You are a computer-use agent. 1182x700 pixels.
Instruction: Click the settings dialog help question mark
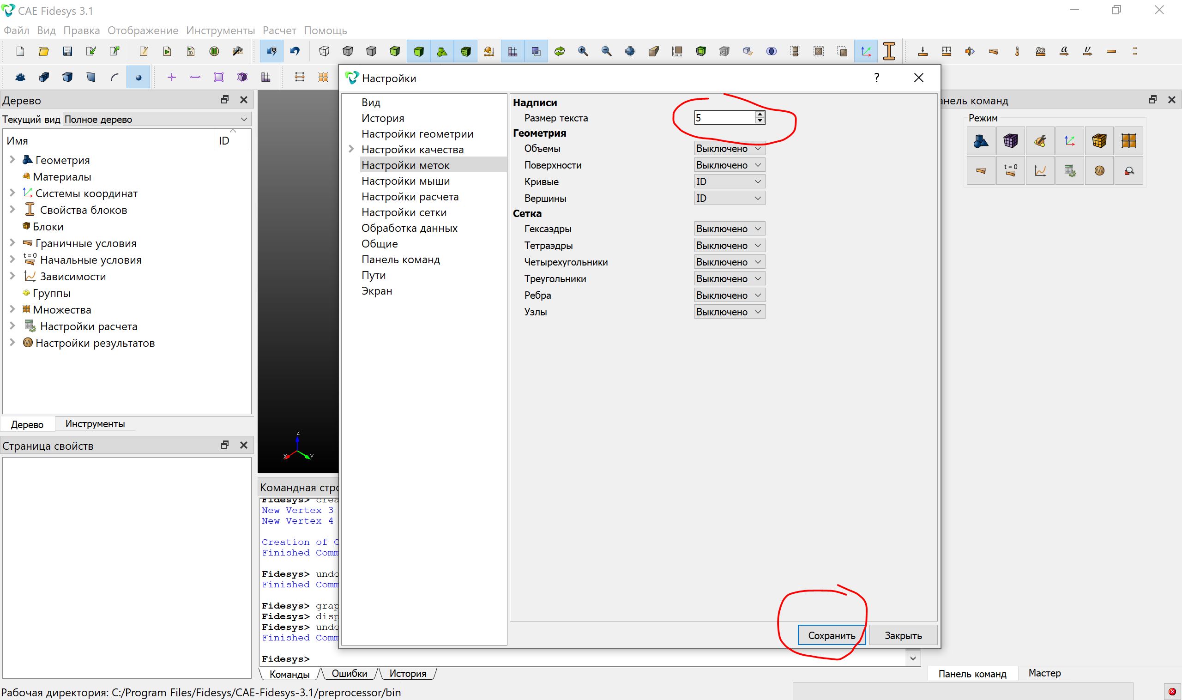pos(876,78)
